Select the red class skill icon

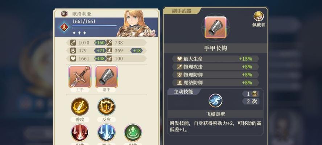(x=80, y=133)
